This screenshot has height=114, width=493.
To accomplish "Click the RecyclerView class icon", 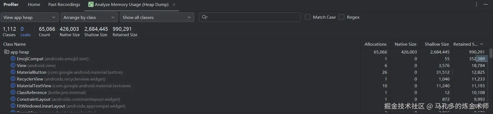I will pos(13,79).
